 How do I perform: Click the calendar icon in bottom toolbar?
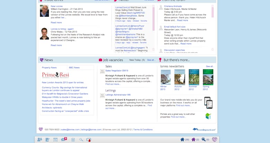pos(55,140)
